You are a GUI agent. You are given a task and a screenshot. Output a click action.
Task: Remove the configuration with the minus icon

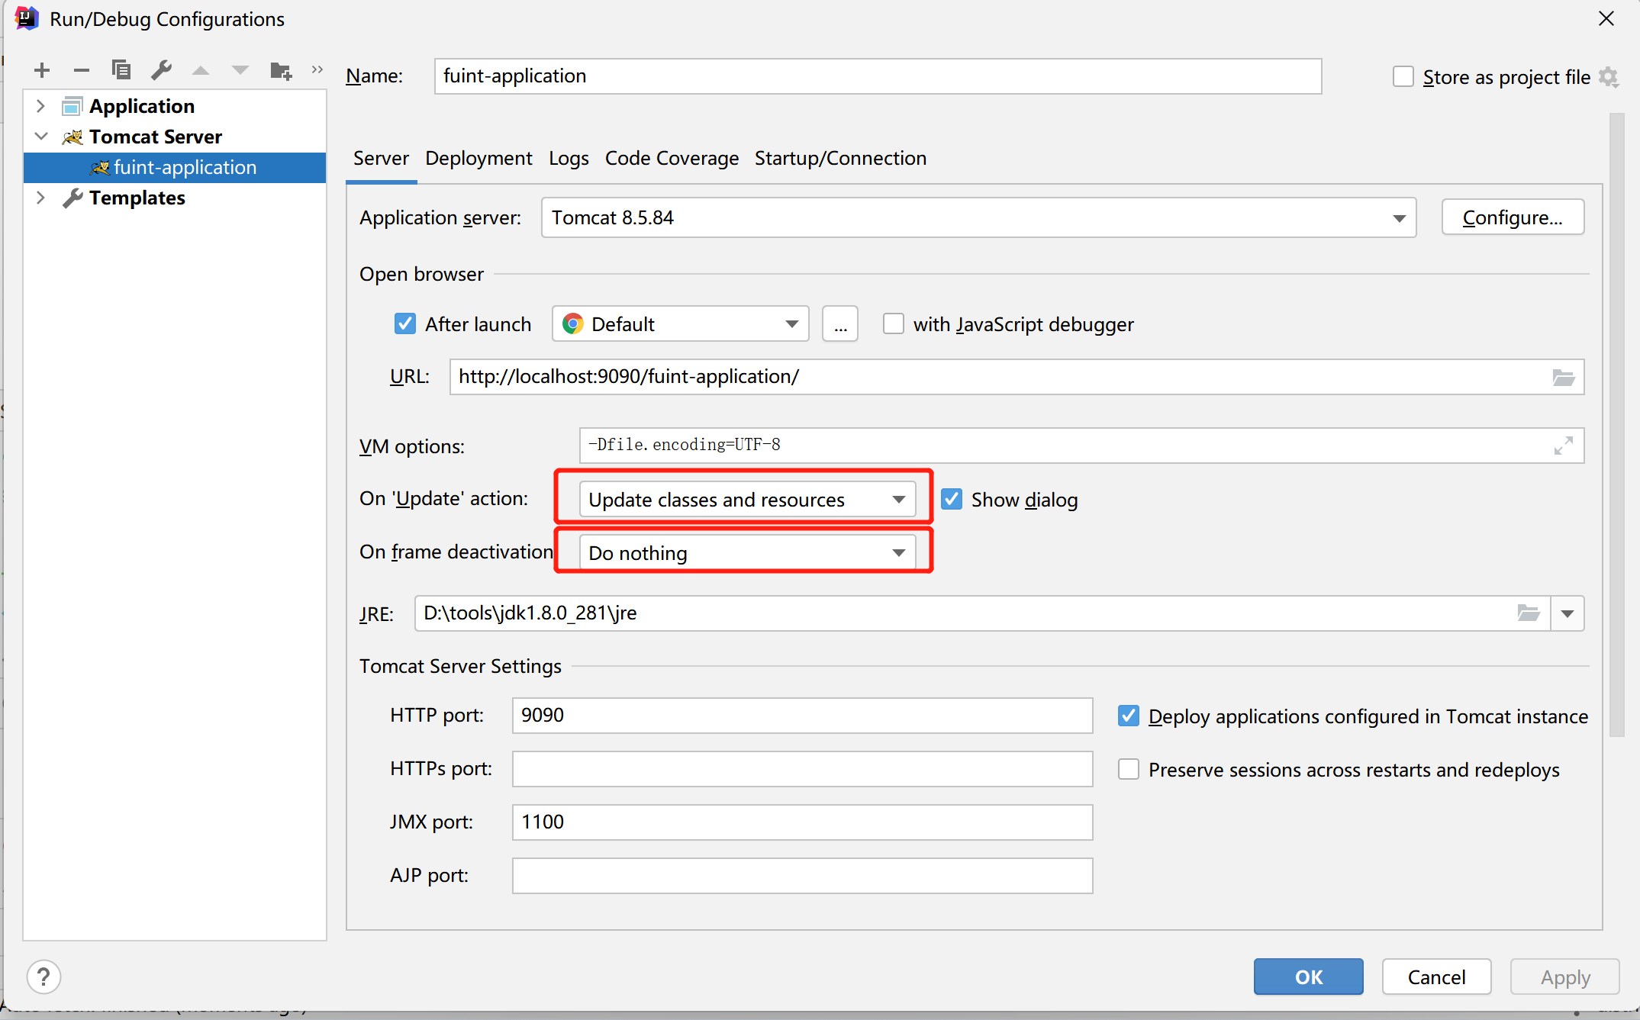click(82, 71)
